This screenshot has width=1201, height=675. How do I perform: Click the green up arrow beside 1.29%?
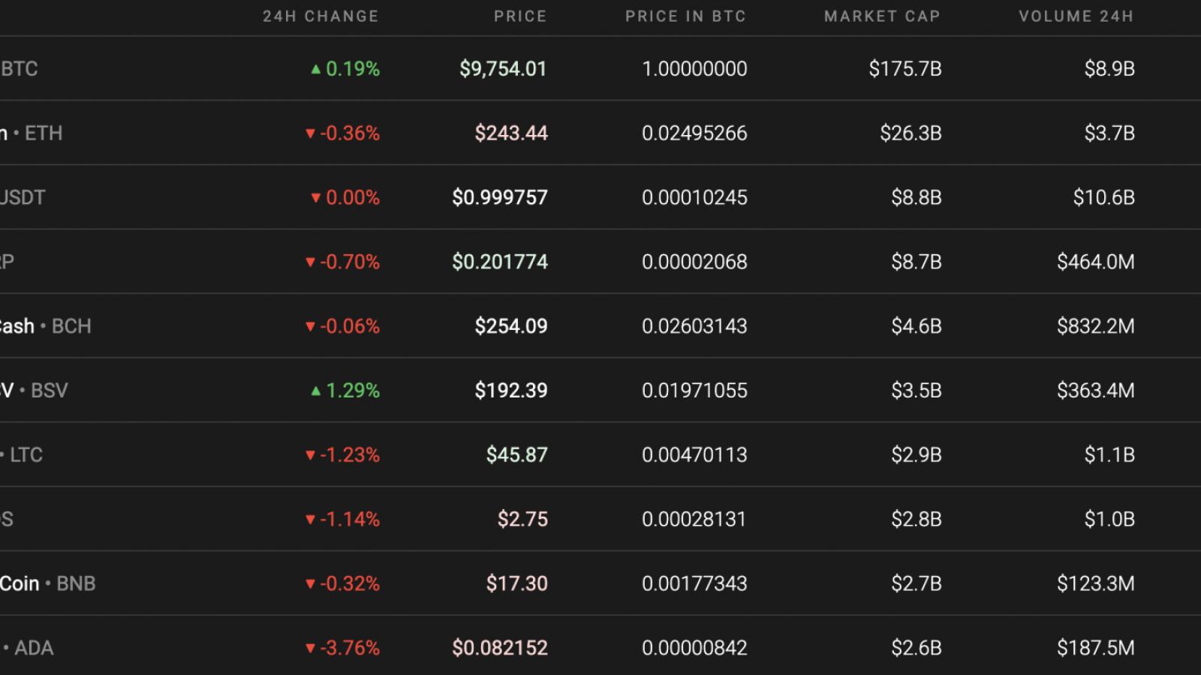coord(316,391)
